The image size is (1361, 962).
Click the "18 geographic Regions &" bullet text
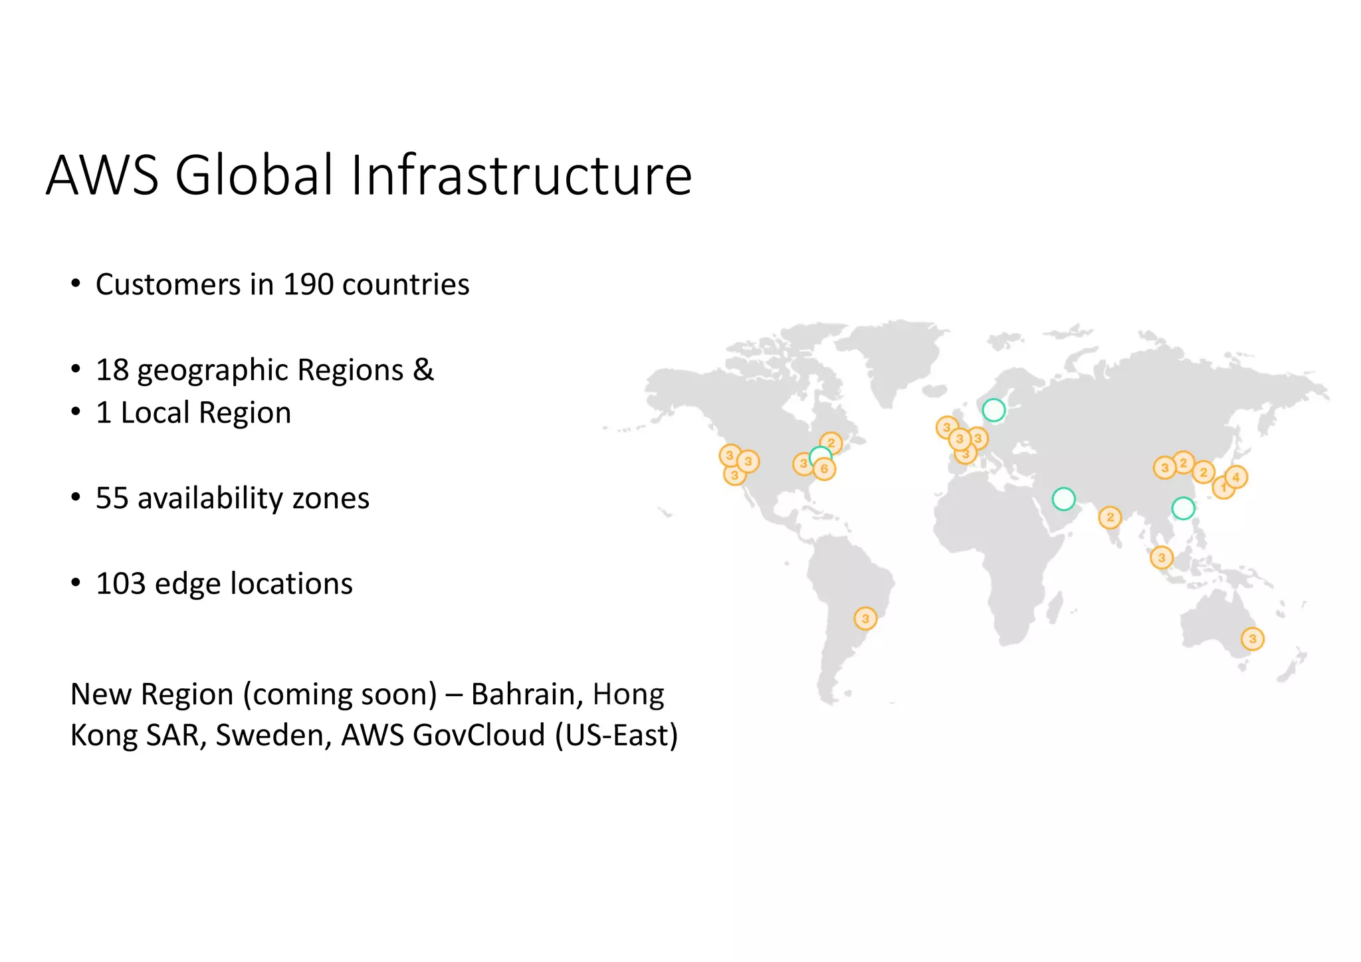[264, 370]
